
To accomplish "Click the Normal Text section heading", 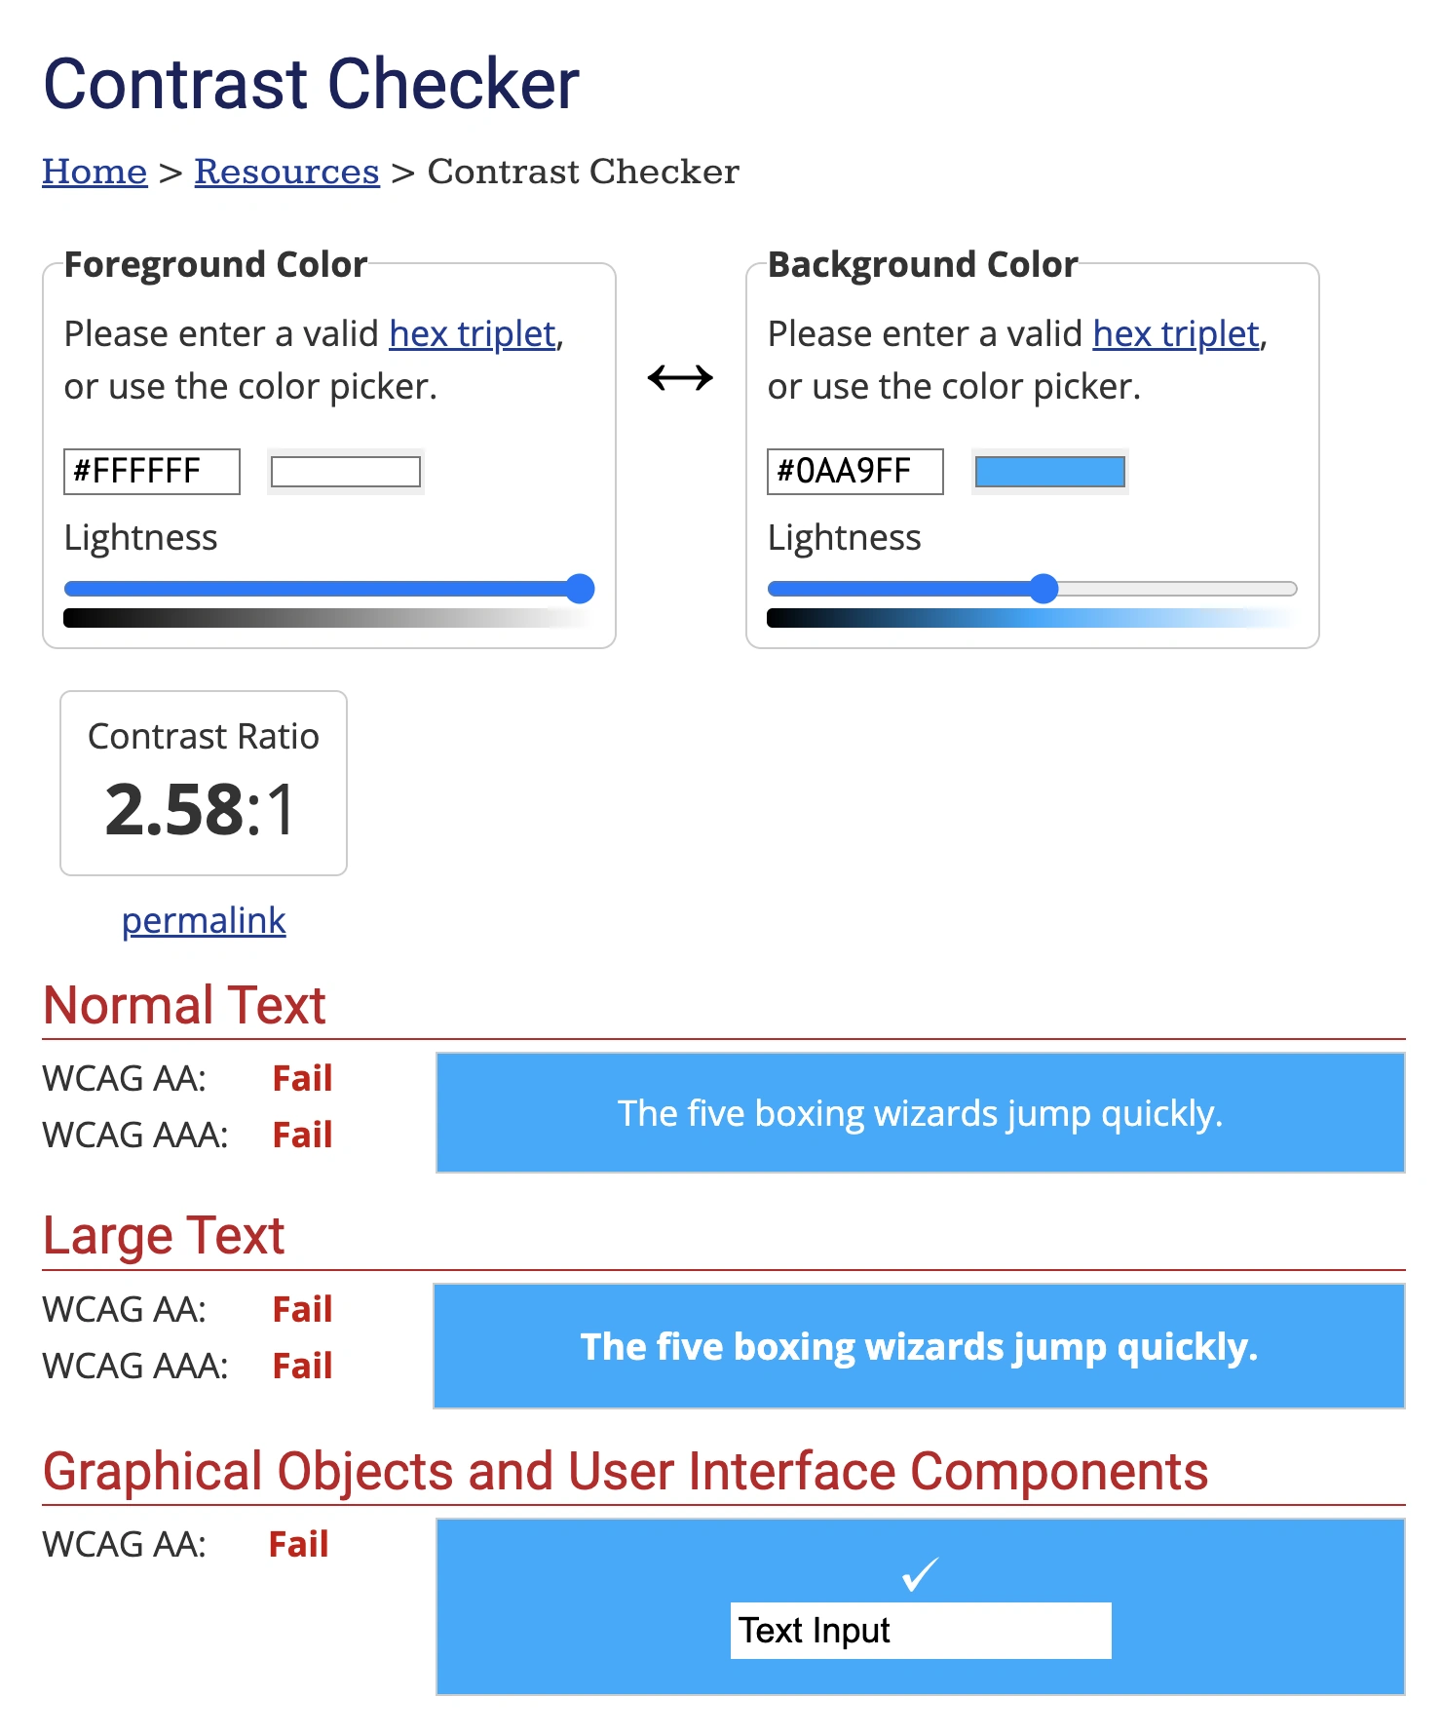I will coord(183,1005).
